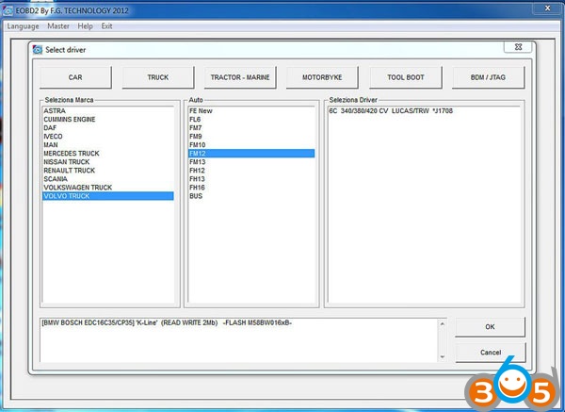Open the BDM / JTAG category

point(488,77)
